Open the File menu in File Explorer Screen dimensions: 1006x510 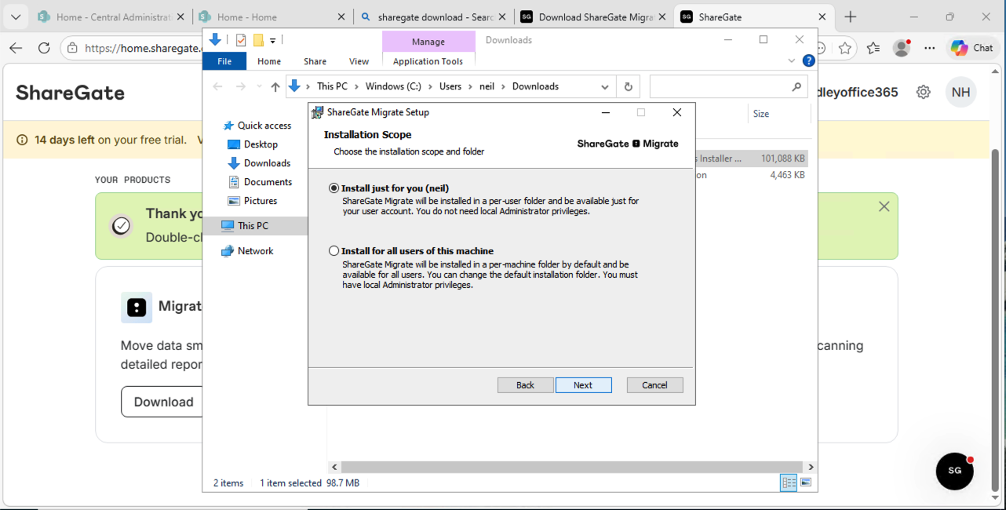point(224,61)
